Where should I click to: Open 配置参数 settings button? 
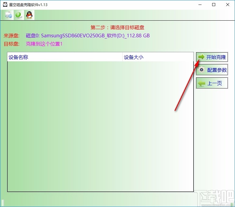[x=212, y=70]
